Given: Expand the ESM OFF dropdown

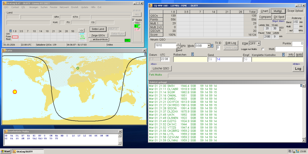Looking at the screenshot, I should (259, 43).
